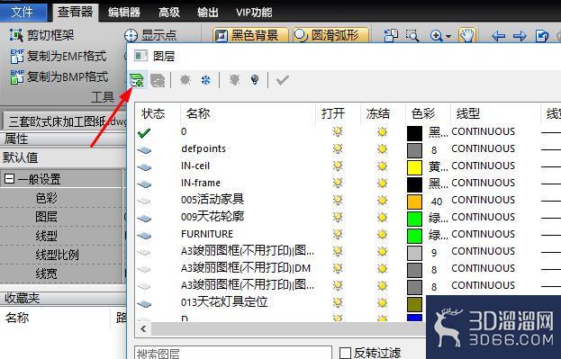
Task: Open the 文件 menu
Action: click(x=23, y=13)
